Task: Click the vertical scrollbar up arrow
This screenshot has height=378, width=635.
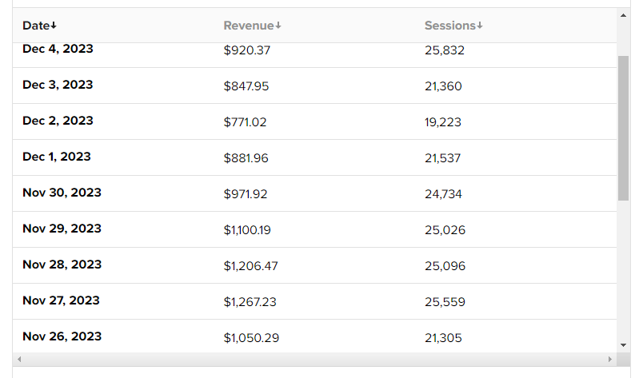Action: coord(623,15)
